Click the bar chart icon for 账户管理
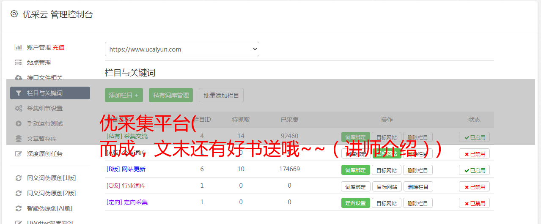Screen dimensions: 541x224 [x=18, y=47]
